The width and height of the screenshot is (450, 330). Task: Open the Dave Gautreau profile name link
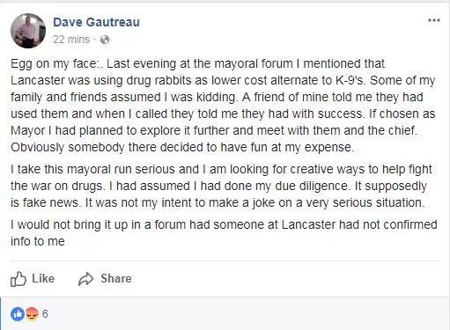coord(96,22)
